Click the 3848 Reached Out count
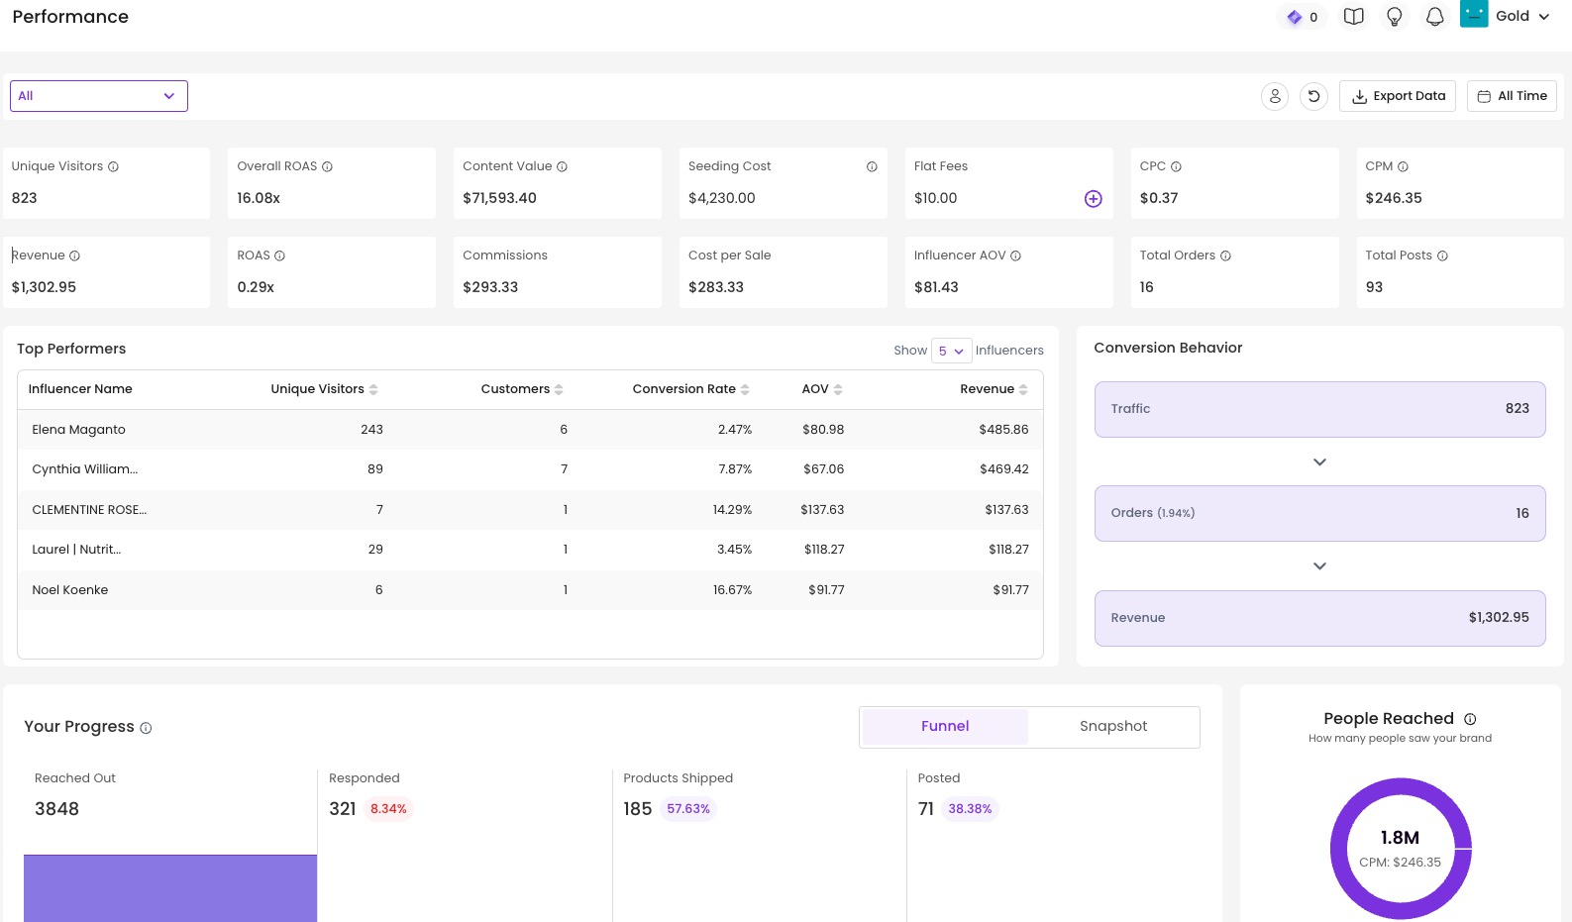This screenshot has width=1572, height=922. point(56,809)
